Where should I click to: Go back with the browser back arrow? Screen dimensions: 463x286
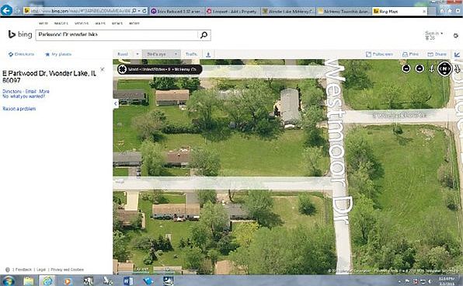(x=6, y=10)
